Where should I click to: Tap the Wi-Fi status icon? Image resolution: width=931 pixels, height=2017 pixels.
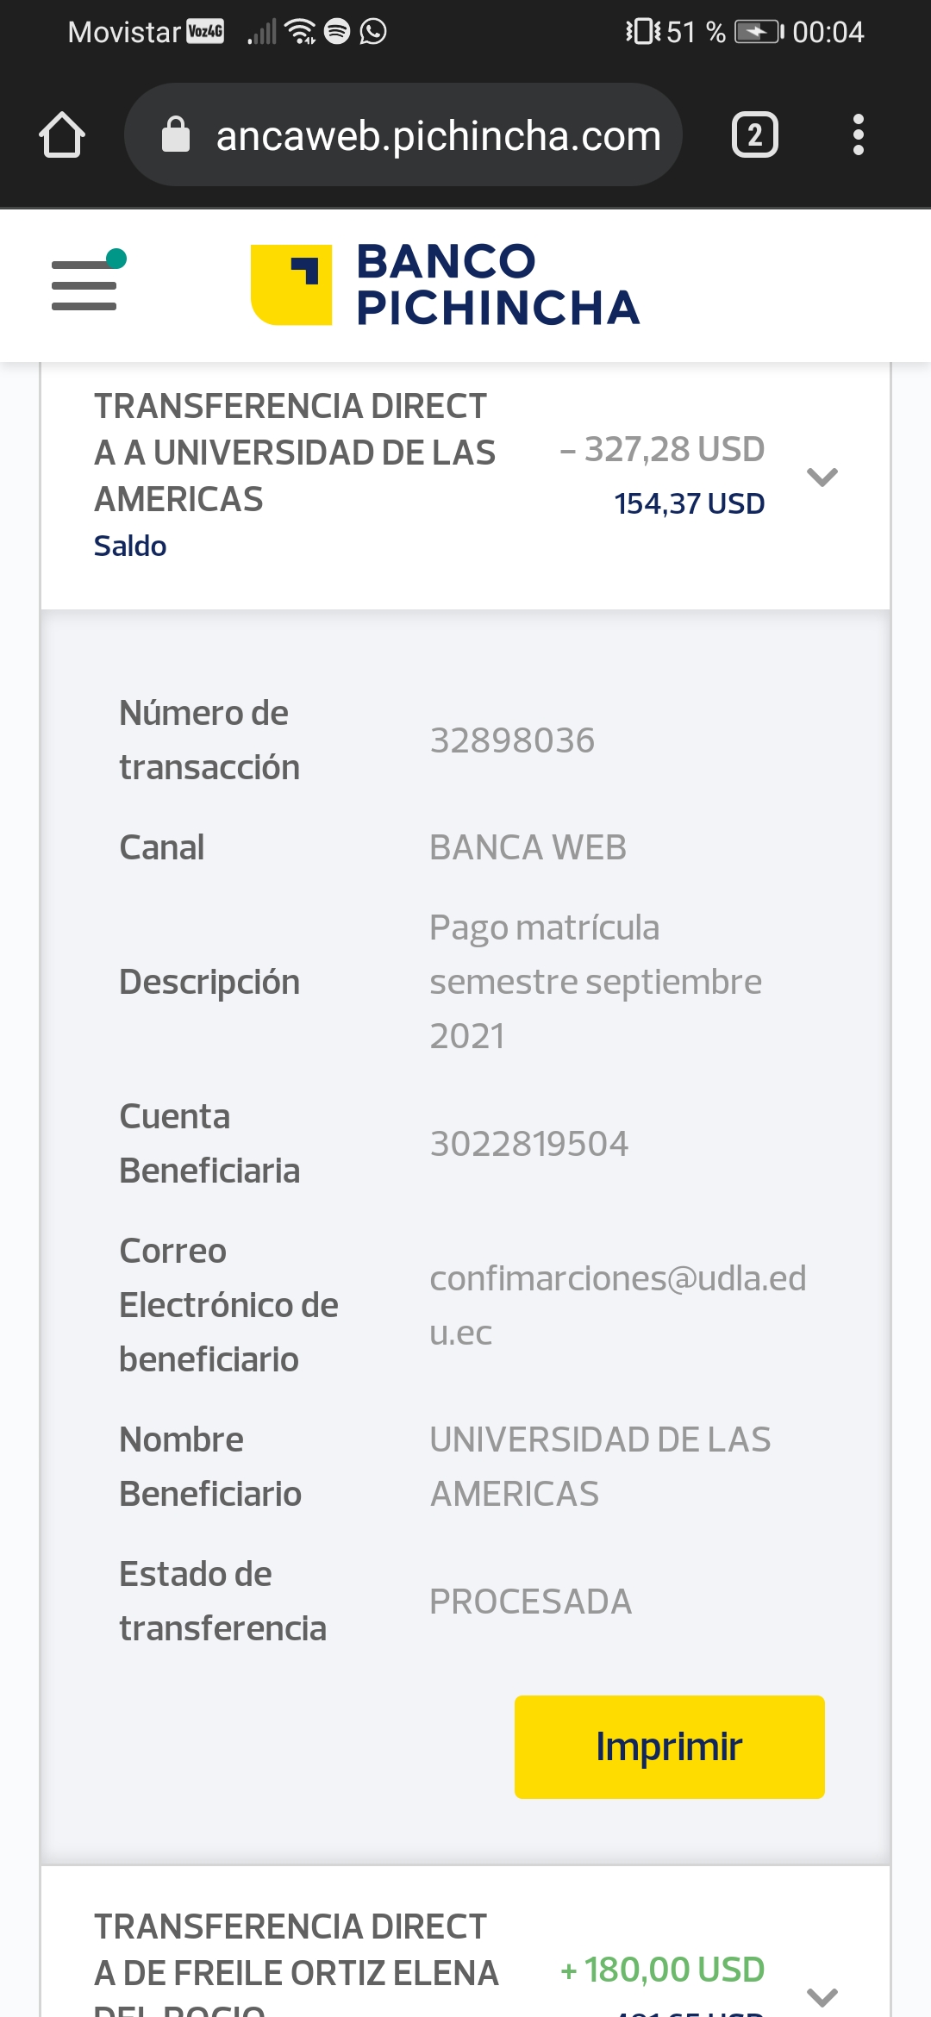(x=300, y=32)
